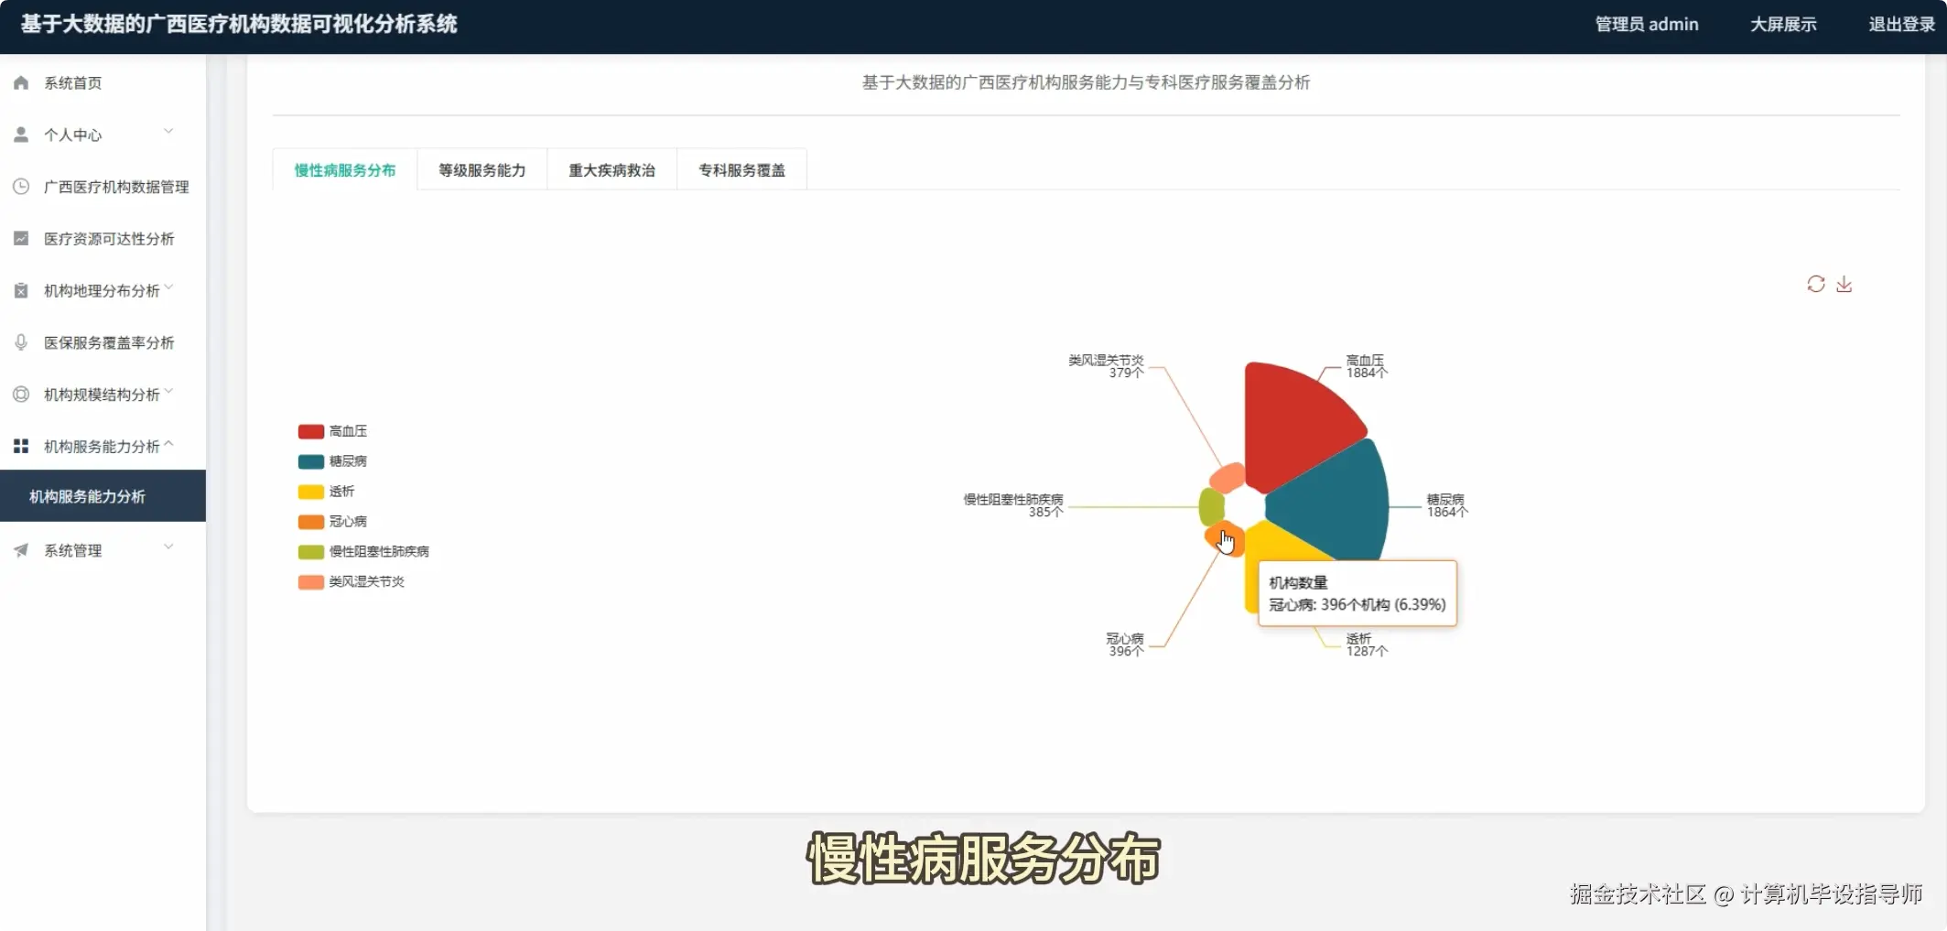
Task: Click the 退出登录 logout link
Action: point(1900,24)
